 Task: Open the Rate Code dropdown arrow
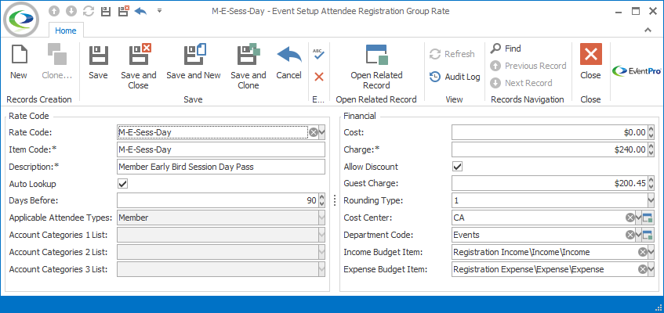pyautogui.click(x=321, y=133)
